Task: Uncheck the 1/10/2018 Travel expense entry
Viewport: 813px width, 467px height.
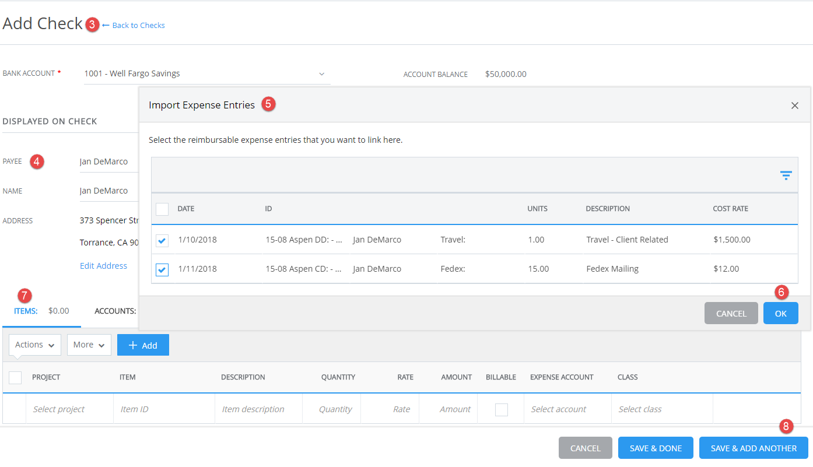Action: pyautogui.click(x=162, y=240)
